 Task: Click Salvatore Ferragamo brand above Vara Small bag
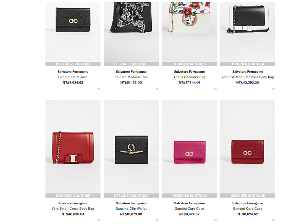[x=73, y=203]
